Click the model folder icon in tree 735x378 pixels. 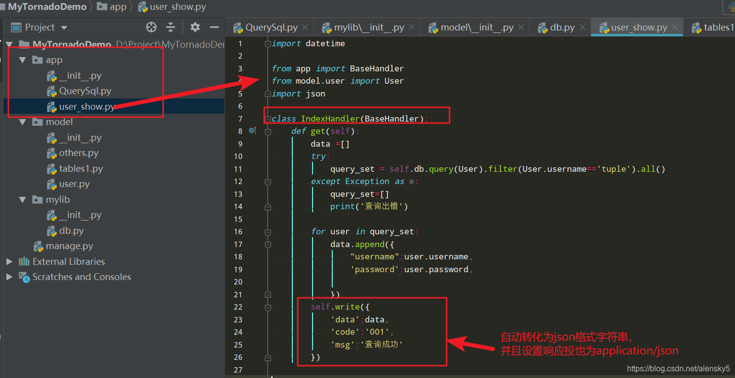(37, 122)
